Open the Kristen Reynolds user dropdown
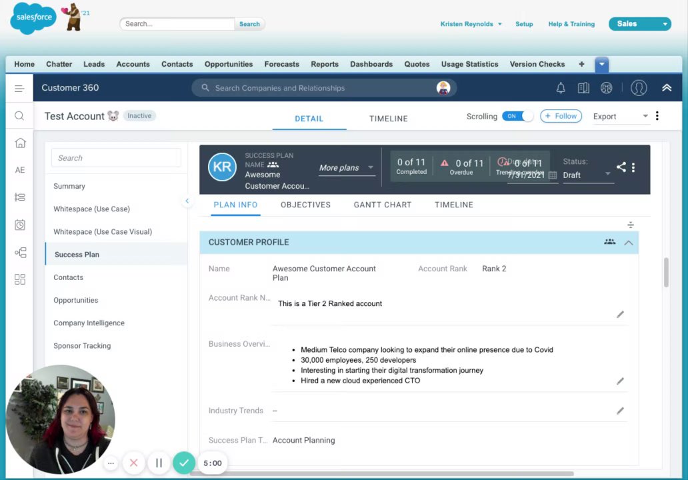This screenshot has height=480, width=688. point(471,24)
